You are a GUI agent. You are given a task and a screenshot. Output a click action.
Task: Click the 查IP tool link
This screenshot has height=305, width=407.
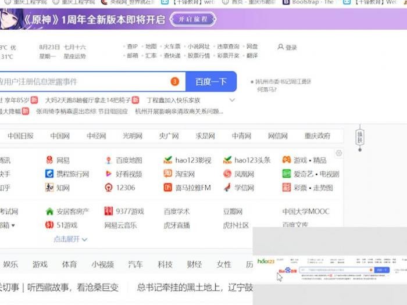pyautogui.click(x=133, y=46)
